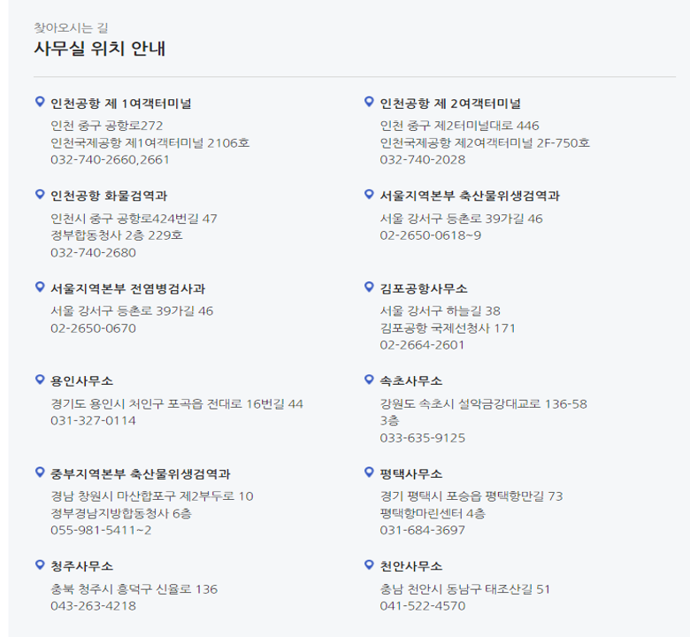Select the pin icon by 서울지역본부 축산물위생검역과
The height and width of the screenshot is (637, 690).
point(369,194)
